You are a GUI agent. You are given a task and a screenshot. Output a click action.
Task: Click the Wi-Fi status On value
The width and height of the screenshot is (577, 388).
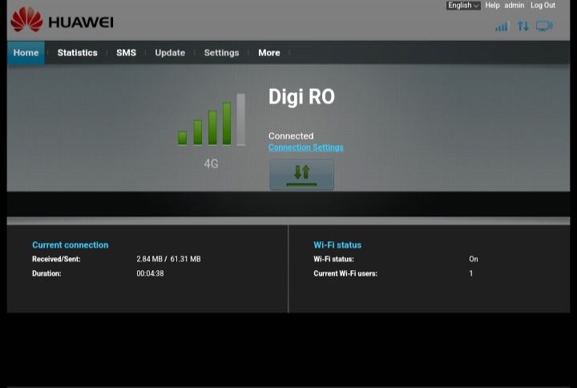click(x=474, y=259)
